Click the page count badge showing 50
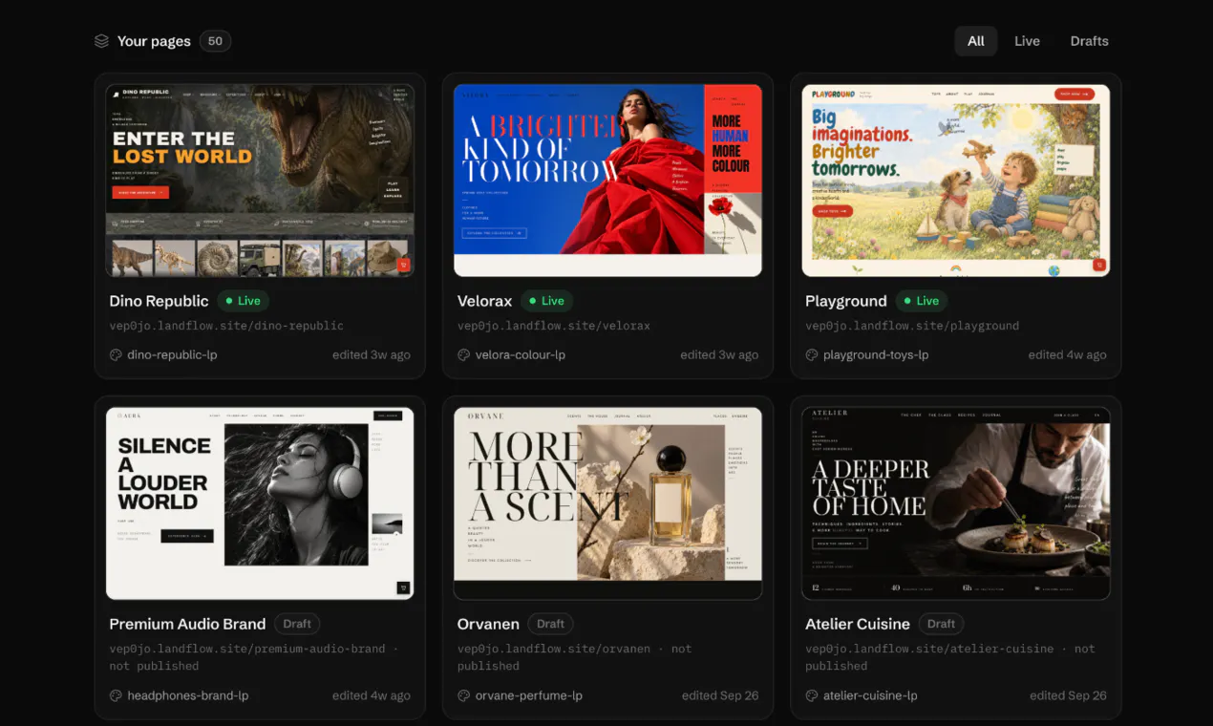 pos(216,41)
